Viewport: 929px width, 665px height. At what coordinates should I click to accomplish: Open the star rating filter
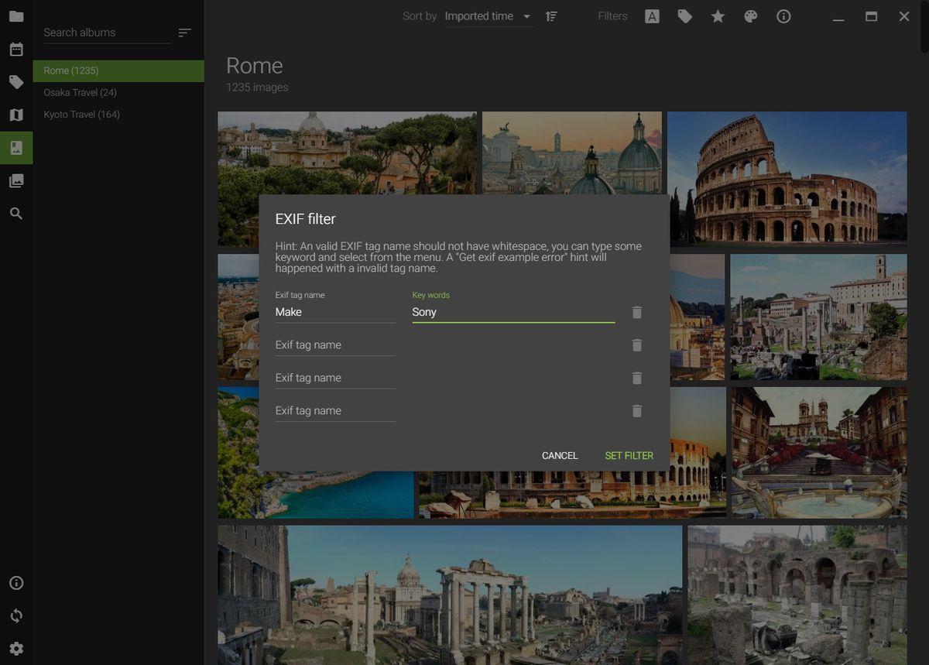click(718, 16)
